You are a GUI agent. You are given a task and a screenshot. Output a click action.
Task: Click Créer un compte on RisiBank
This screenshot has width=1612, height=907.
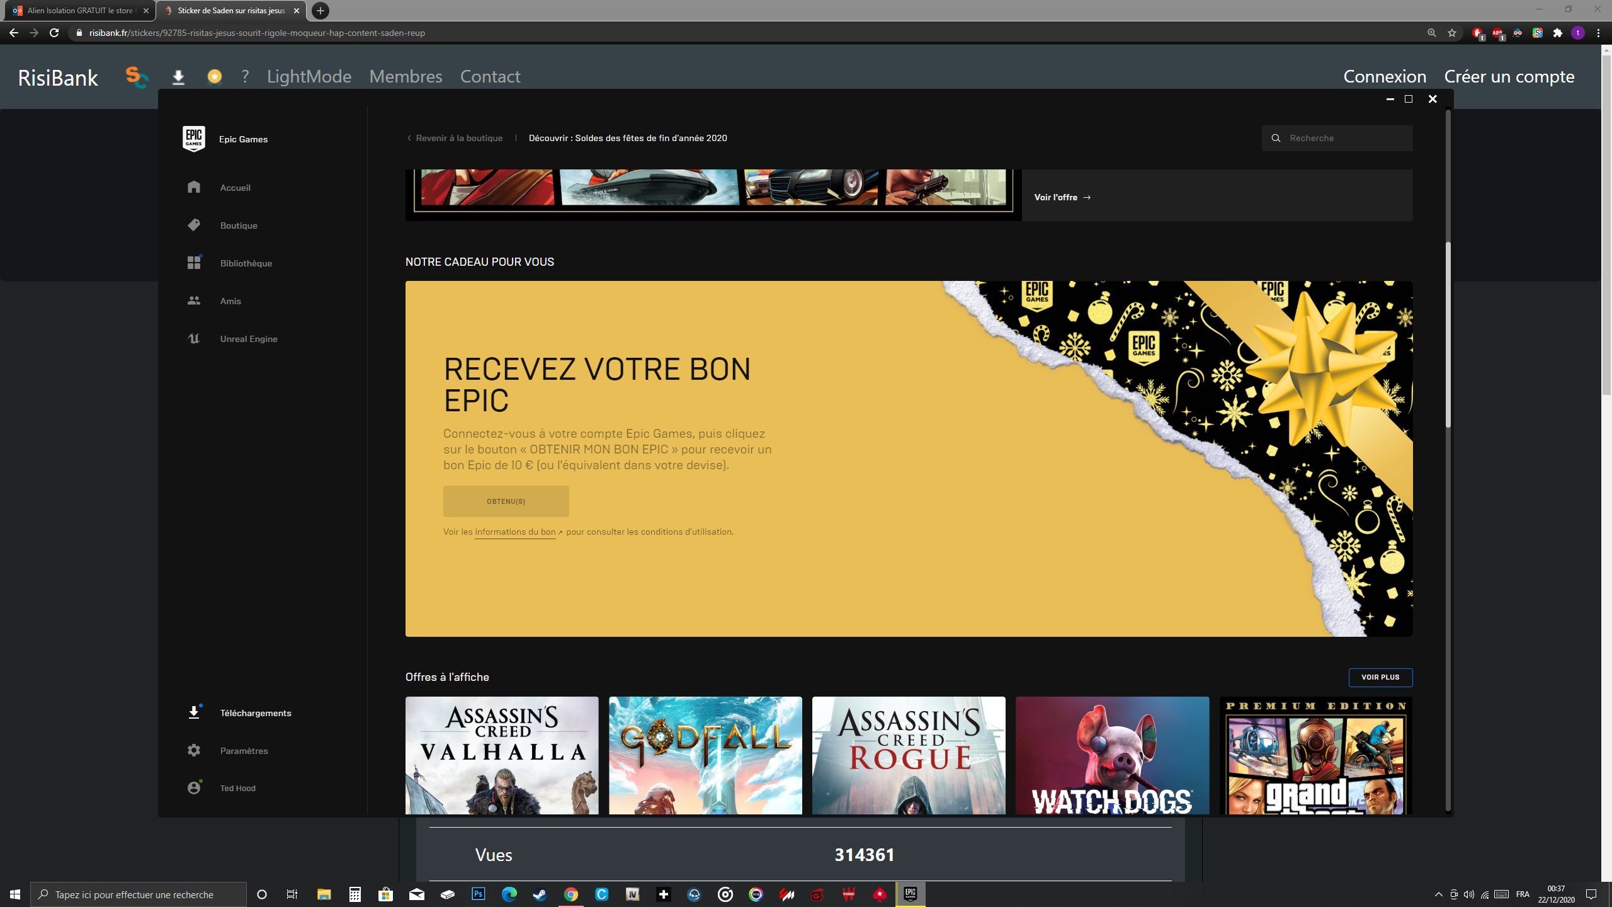[1509, 76]
